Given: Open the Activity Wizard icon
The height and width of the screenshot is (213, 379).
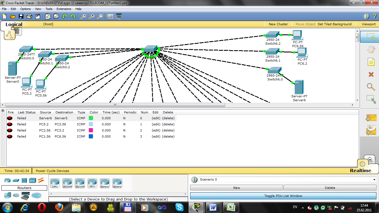Looking at the screenshot, I should pyautogui.click(x=38, y=16).
